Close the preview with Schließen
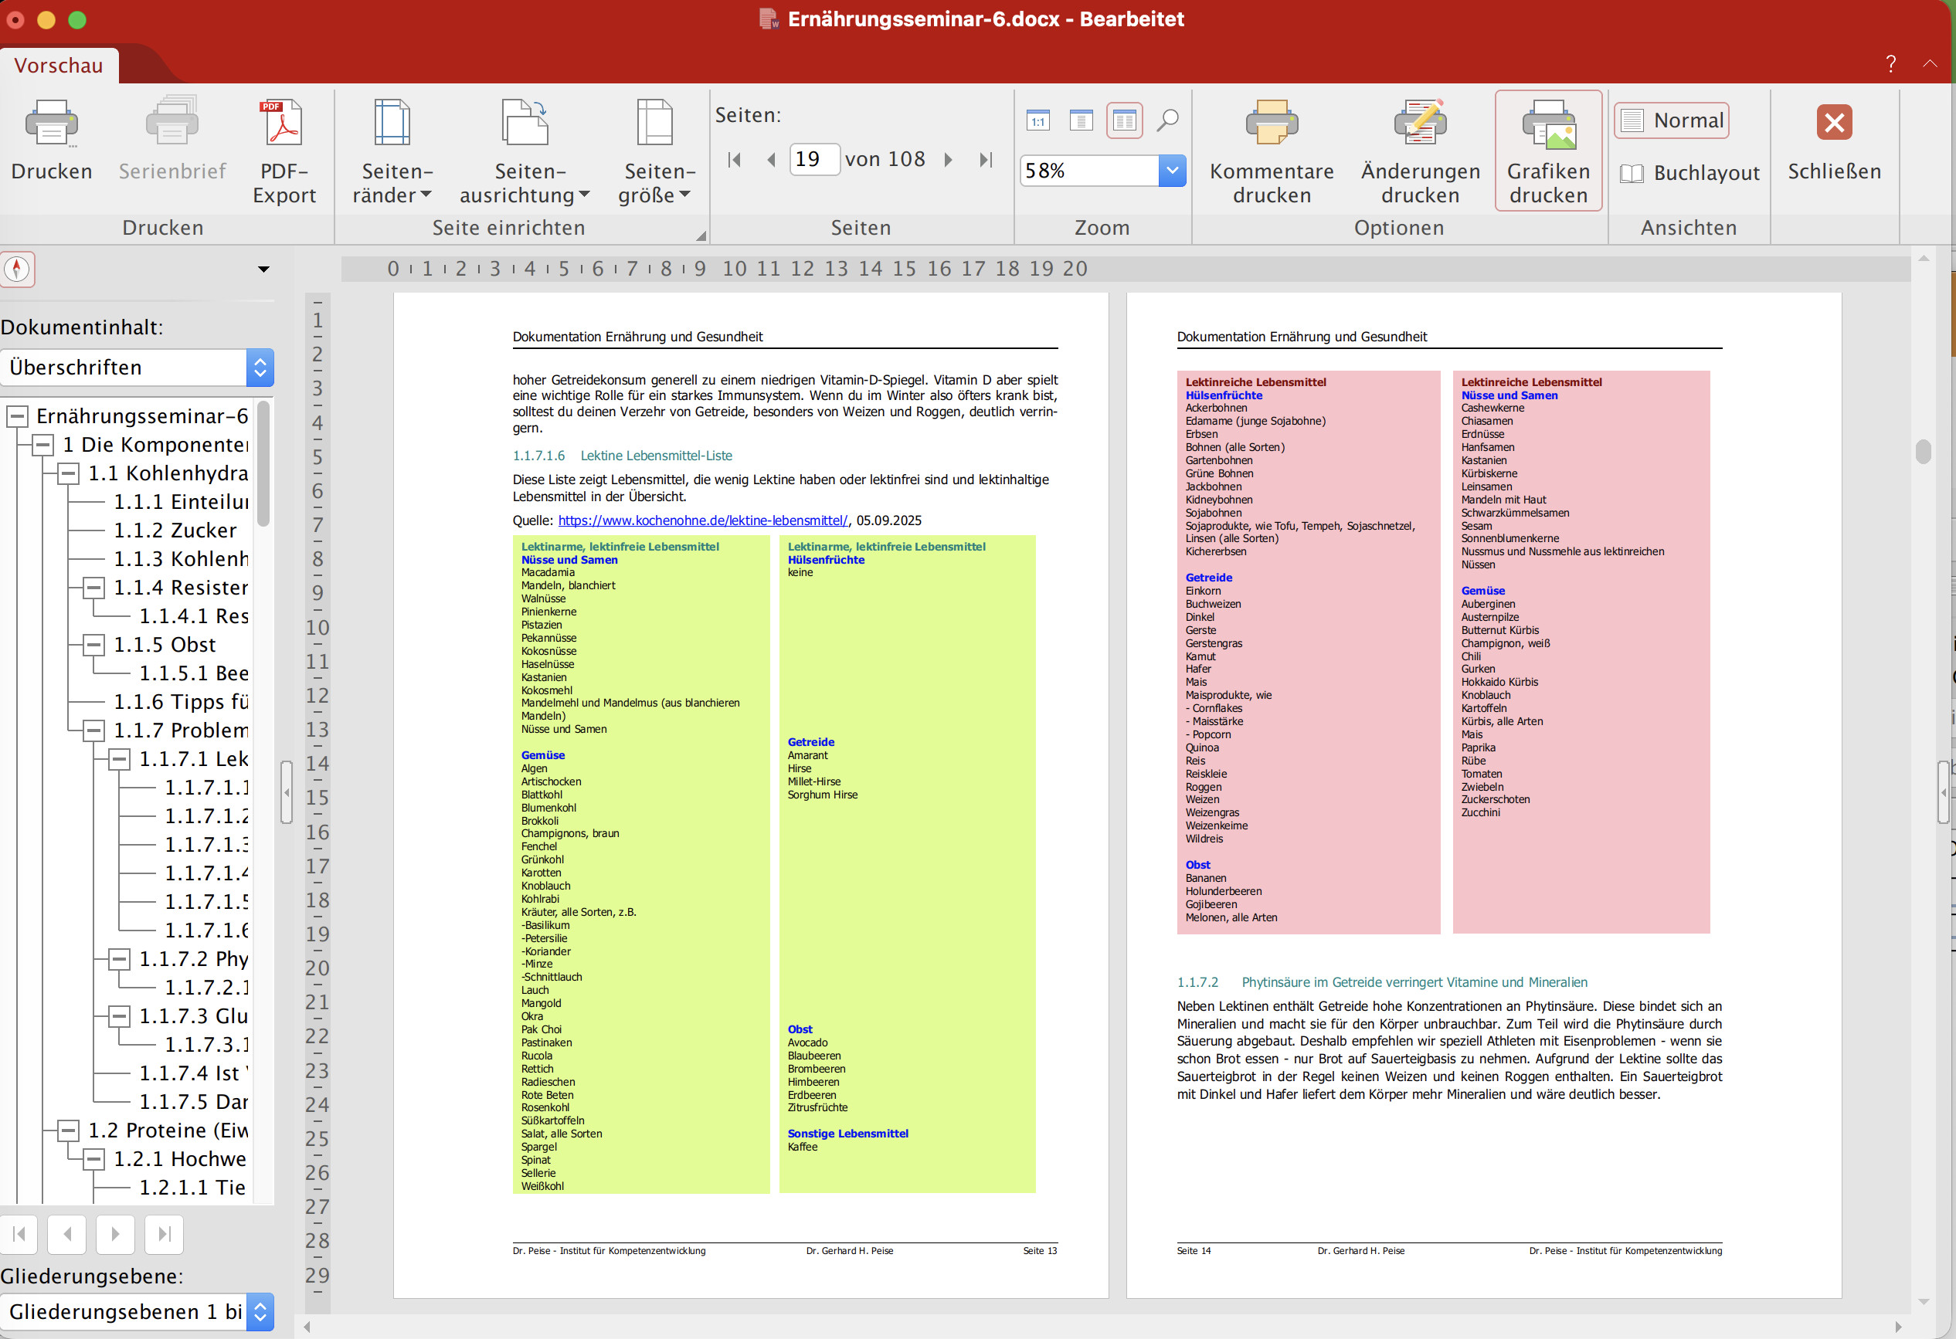The width and height of the screenshot is (1956, 1339). coord(1834,141)
